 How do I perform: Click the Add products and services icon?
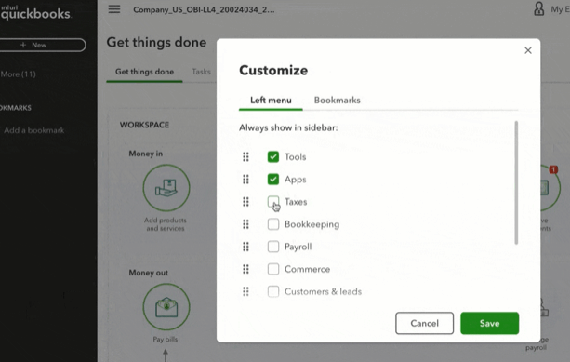click(x=166, y=188)
